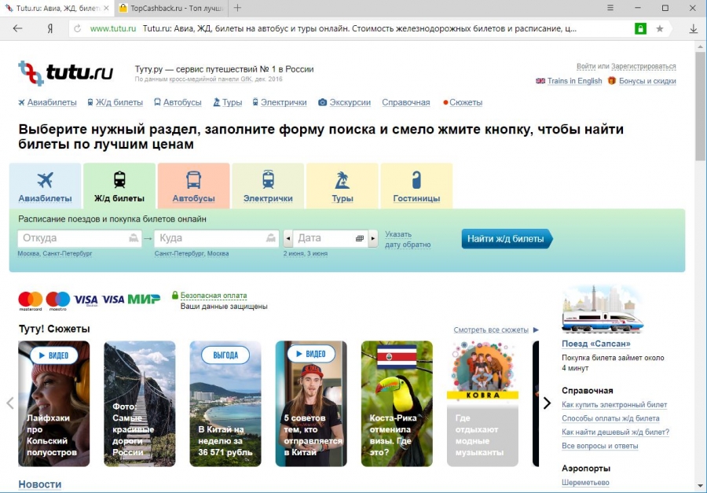The image size is (707, 493).
Task: Click the Sapsan train image
Action: tap(603, 309)
